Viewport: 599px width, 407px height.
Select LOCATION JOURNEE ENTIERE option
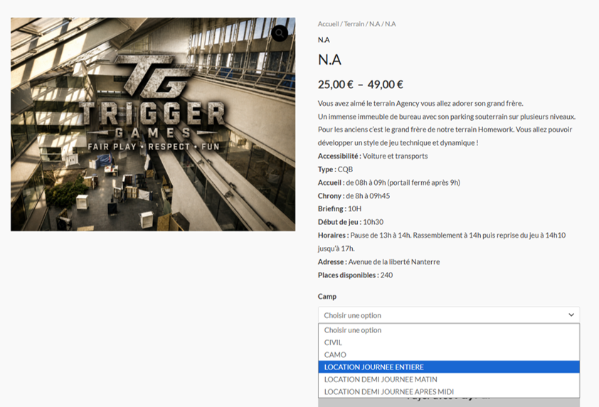point(449,367)
